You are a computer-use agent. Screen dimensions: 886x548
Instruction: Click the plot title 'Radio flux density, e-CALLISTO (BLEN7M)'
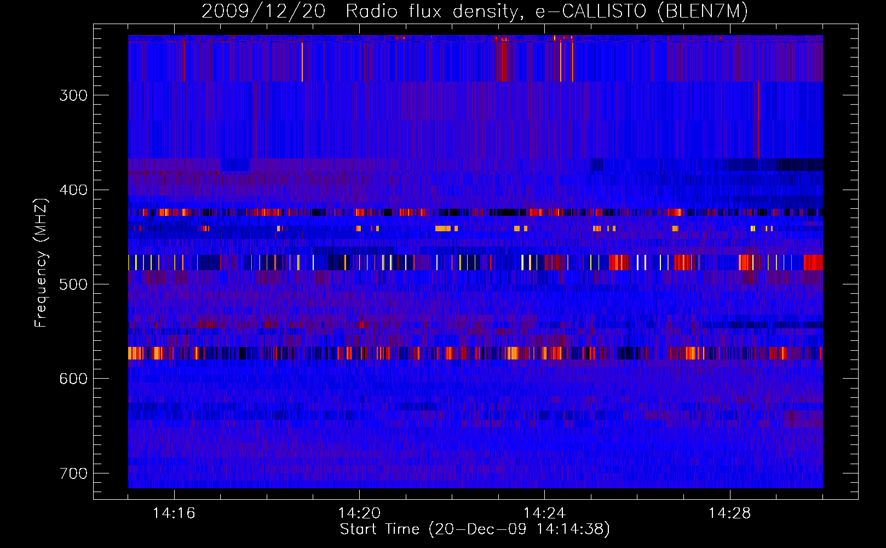(x=546, y=12)
